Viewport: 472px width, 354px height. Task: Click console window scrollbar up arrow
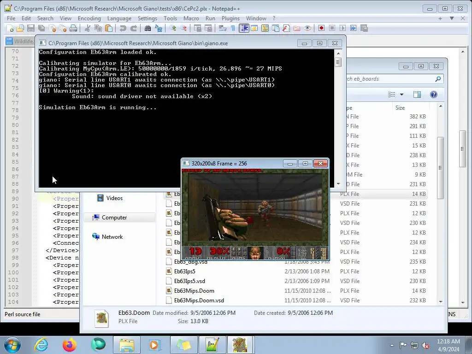click(338, 53)
